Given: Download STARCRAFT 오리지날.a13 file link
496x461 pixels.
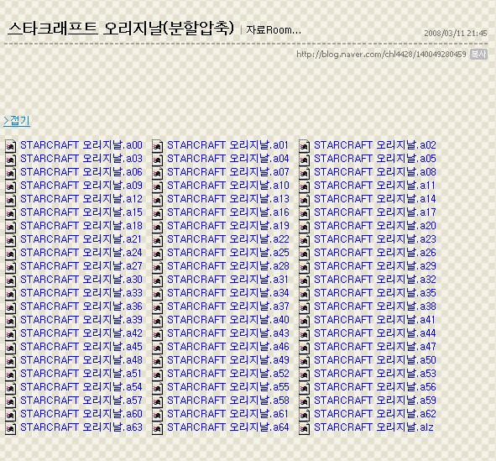Looking at the screenshot, I should pos(228,199).
